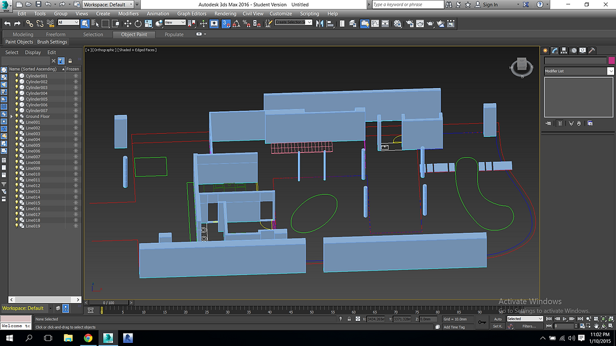Toggle 3D Snaps icon

point(226,23)
